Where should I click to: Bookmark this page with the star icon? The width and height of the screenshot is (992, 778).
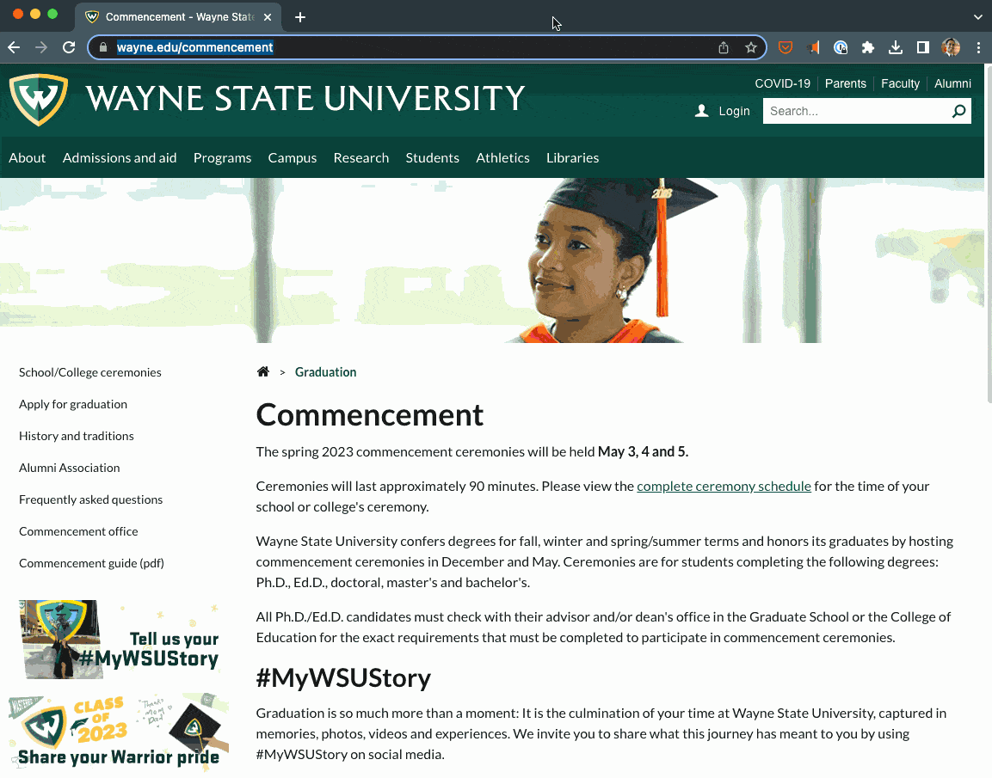click(x=750, y=47)
